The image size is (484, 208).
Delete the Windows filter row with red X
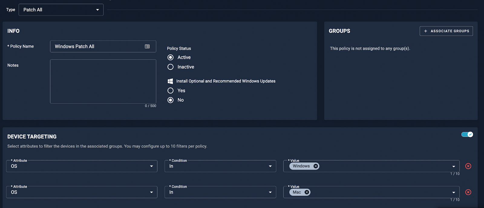(468, 166)
